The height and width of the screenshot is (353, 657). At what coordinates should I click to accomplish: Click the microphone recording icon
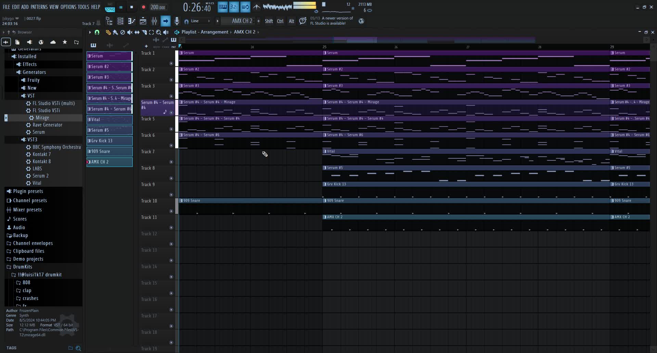177,21
